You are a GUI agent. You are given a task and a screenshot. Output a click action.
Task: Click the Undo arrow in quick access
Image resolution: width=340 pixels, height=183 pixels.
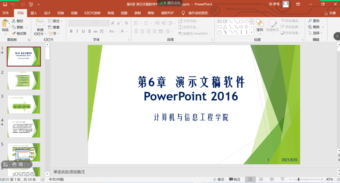(x=13, y=4)
